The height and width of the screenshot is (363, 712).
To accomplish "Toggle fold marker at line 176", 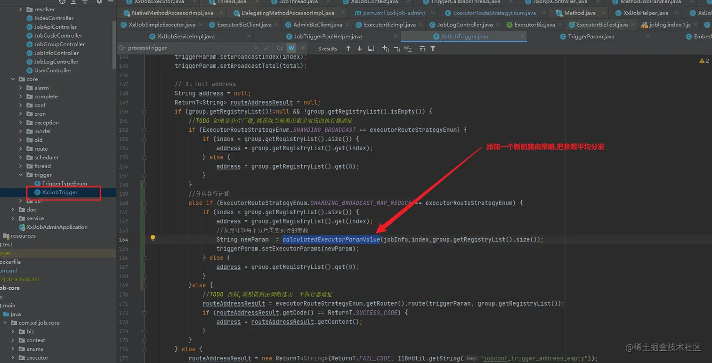I will (144, 349).
